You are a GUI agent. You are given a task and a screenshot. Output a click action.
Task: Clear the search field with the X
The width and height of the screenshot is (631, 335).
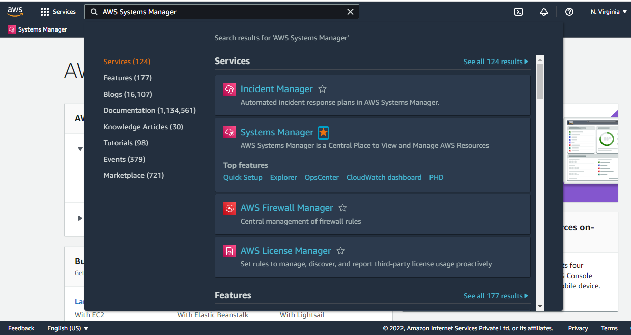(x=350, y=11)
